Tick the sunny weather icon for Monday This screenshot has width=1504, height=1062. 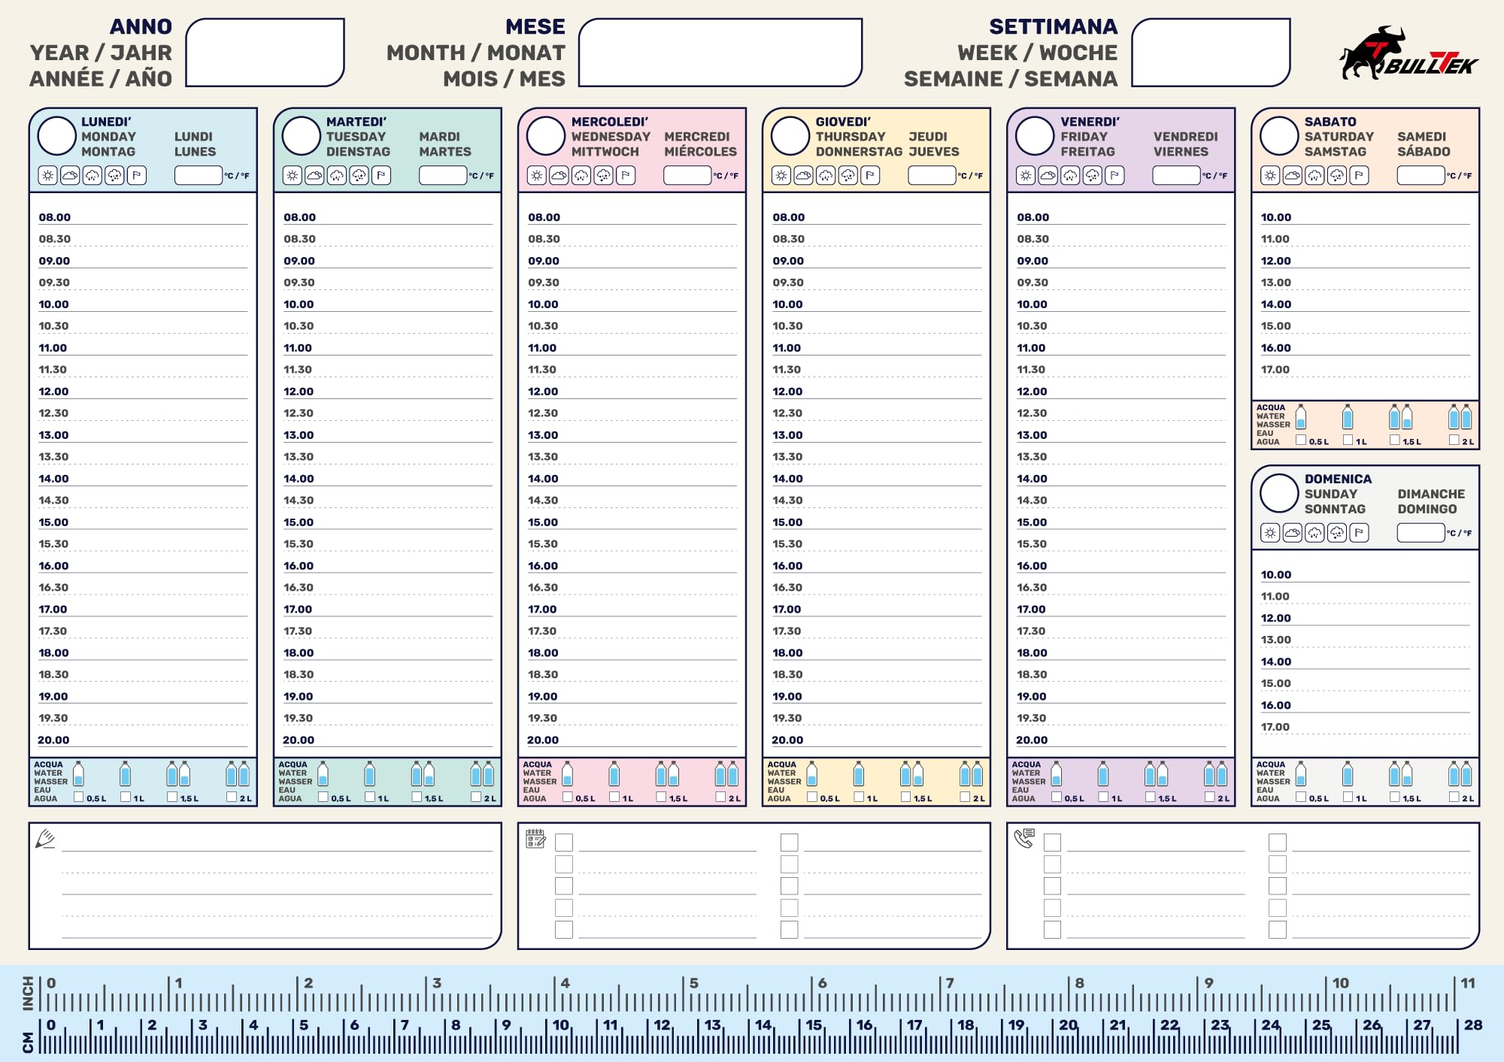click(x=48, y=176)
